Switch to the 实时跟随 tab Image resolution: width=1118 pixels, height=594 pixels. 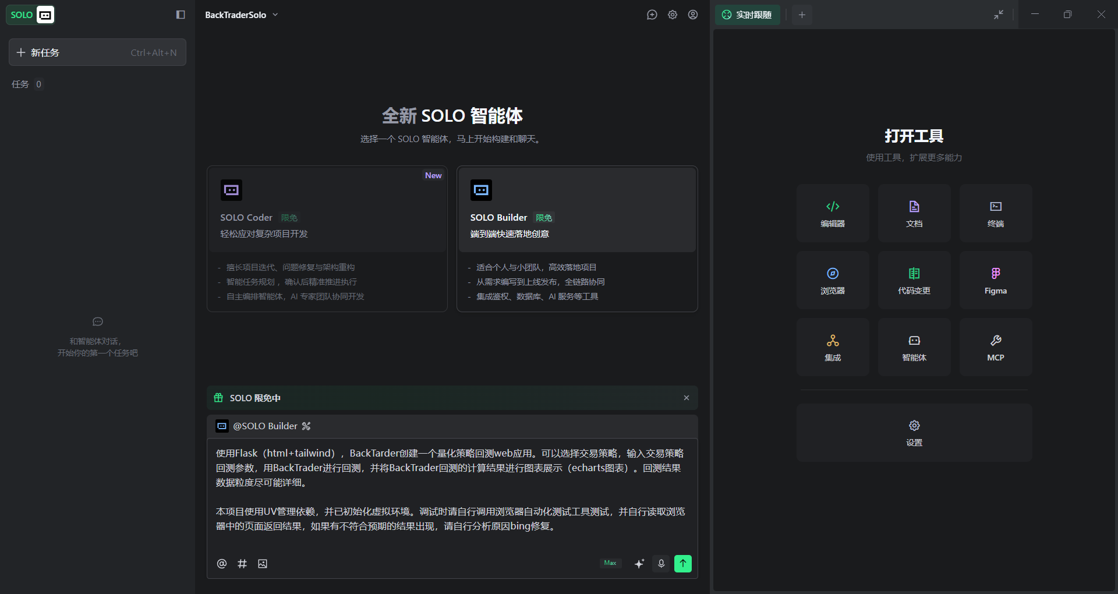[x=747, y=15]
